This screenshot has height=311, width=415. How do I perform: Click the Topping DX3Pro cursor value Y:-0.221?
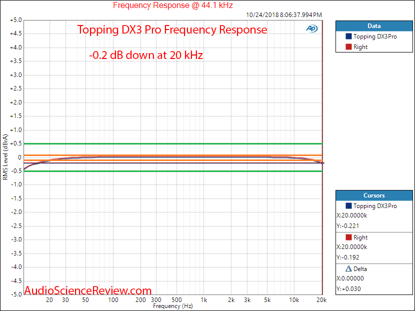click(348, 226)
